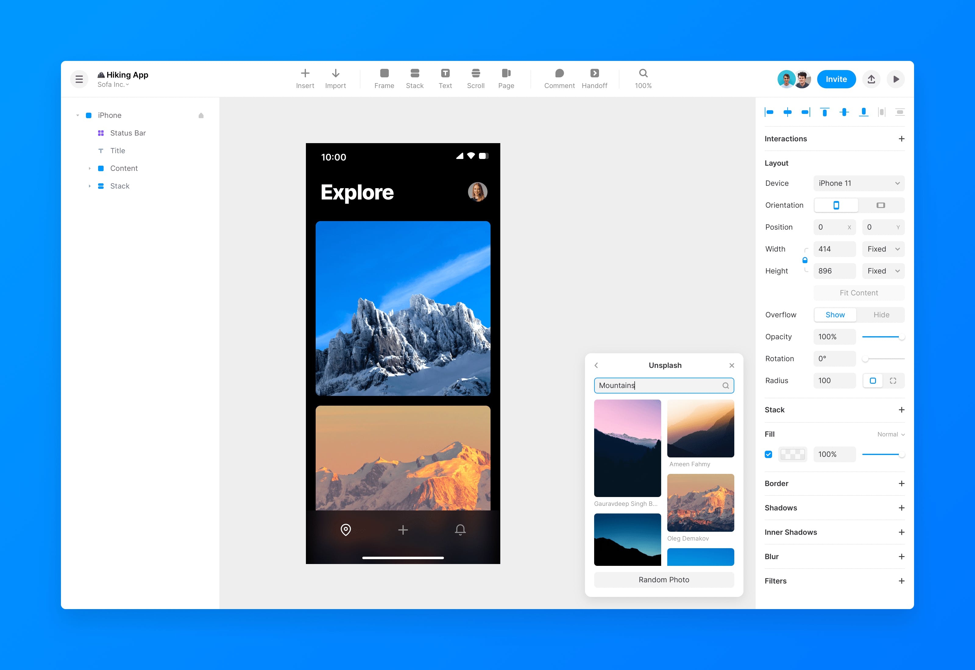This screenshot has width=975, height=670.
Task: Click the Opacity slider
Action: 883,337
